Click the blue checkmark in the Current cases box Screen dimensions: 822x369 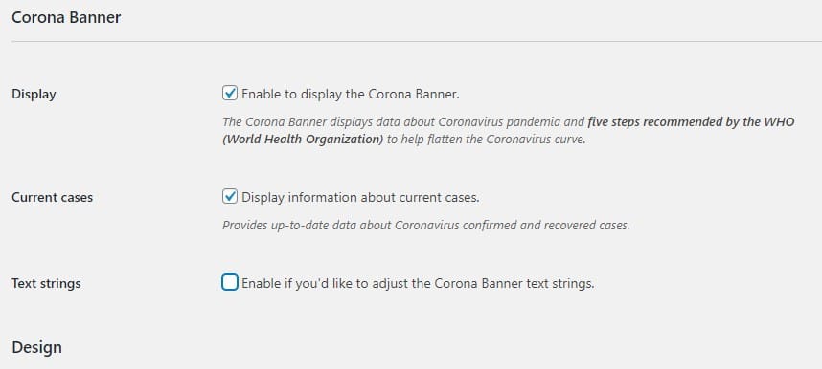click(230, 197)
